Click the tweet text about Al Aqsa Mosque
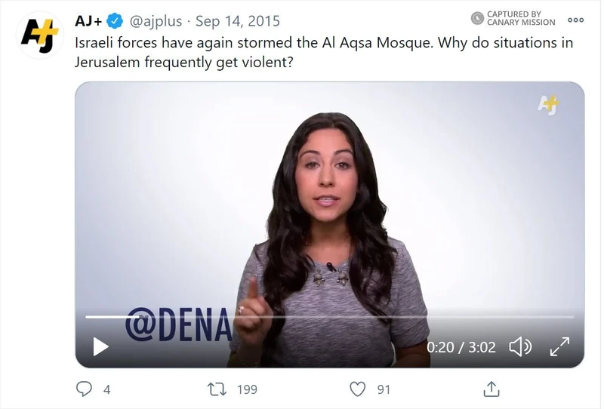 pos(324,52)
